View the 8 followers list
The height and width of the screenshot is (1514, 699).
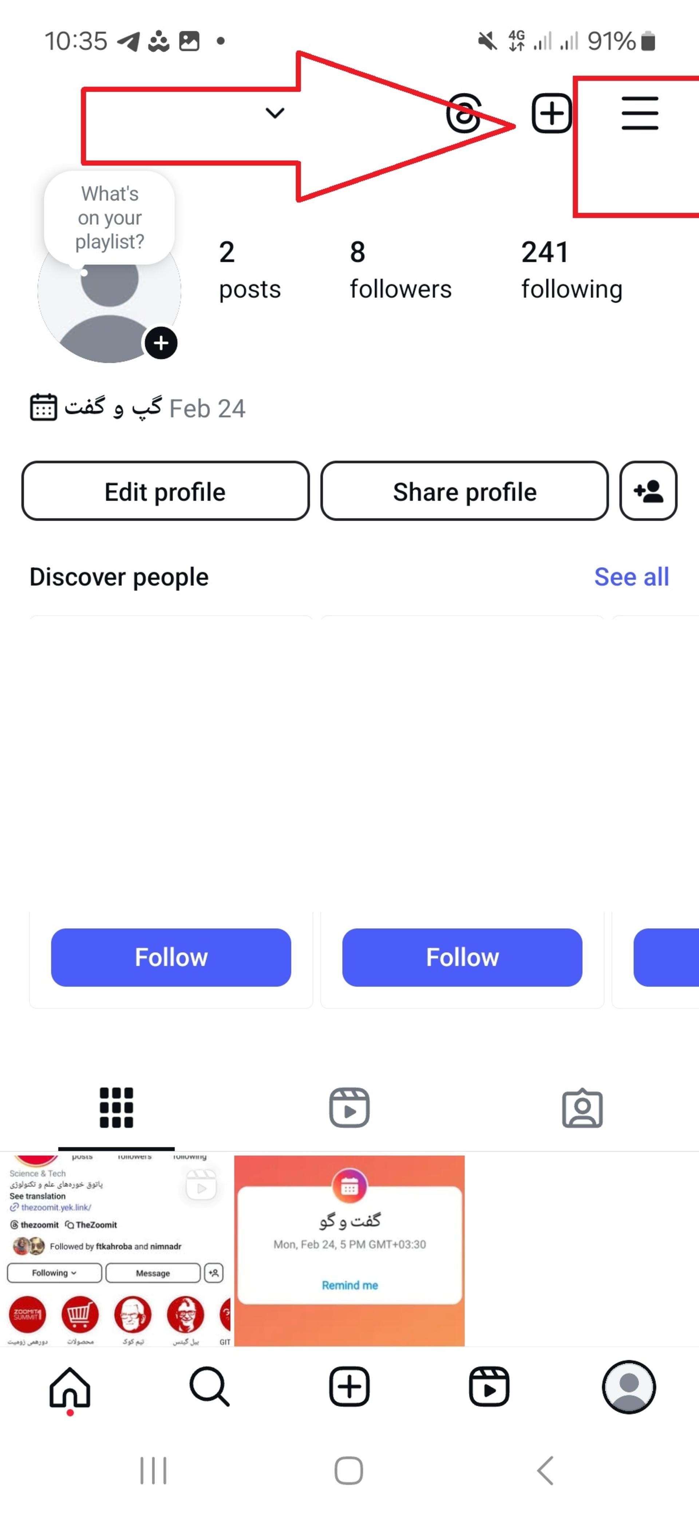(x=400, y=270)
